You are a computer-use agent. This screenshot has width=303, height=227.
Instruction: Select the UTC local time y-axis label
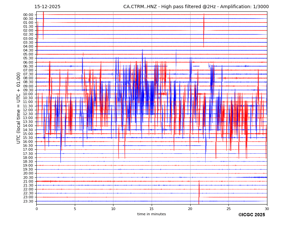[19, 108]
